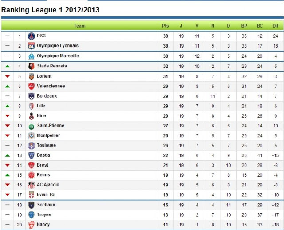Click green up arrow beside Valenciennes

(8, 87)
